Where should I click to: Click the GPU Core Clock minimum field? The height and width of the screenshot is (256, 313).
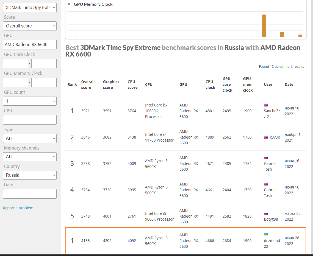click(x=15, y=64)
